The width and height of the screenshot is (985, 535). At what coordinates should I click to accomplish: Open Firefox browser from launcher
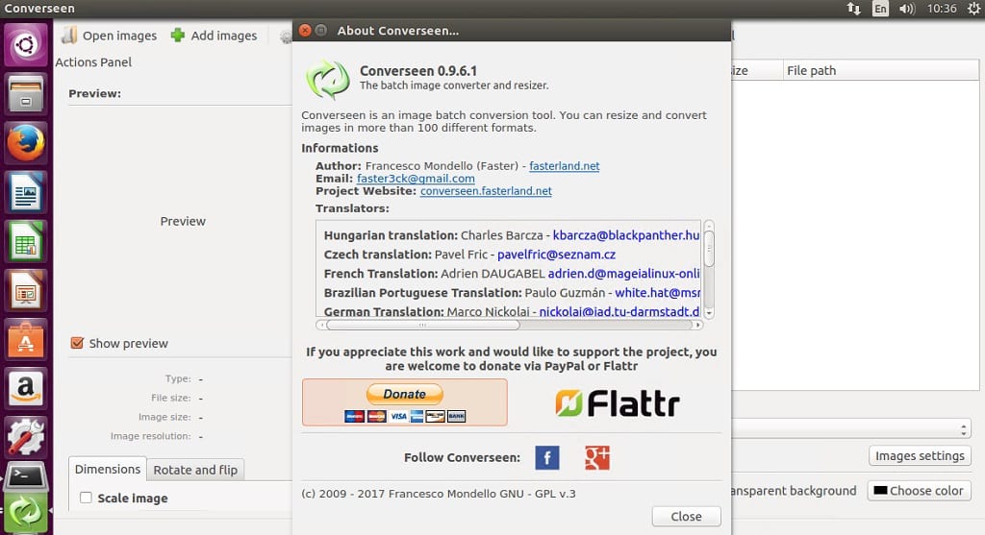pos(26,143)
